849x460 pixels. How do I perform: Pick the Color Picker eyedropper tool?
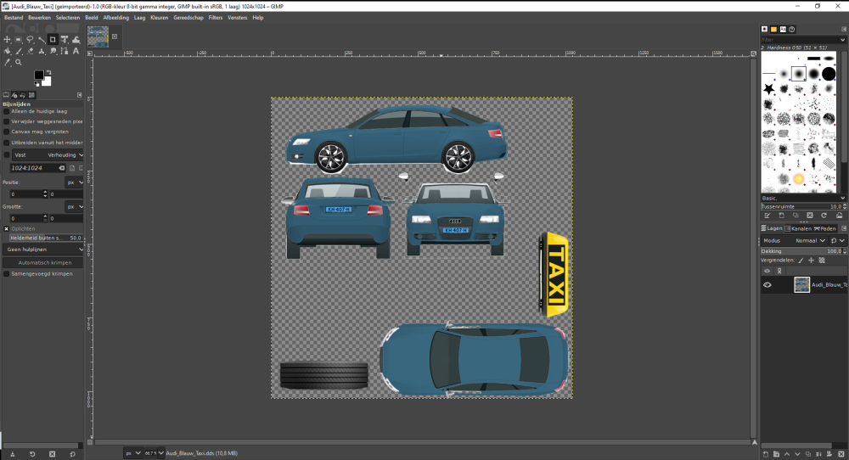pyautogui.click(x=8, y=62)
